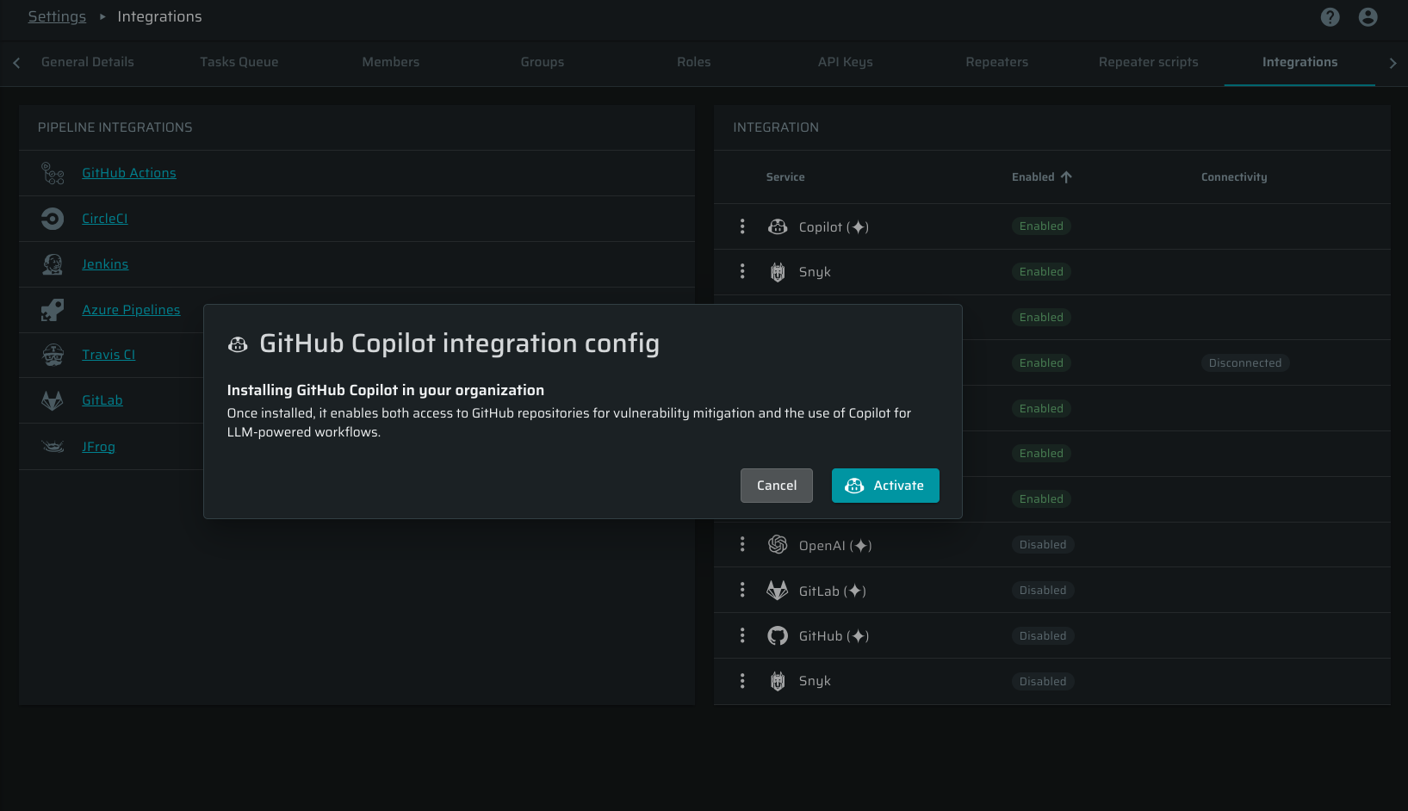This screenshot has width=1408, height=811.
Task: Open the GitHub Actions link
Action: point(129,173)
